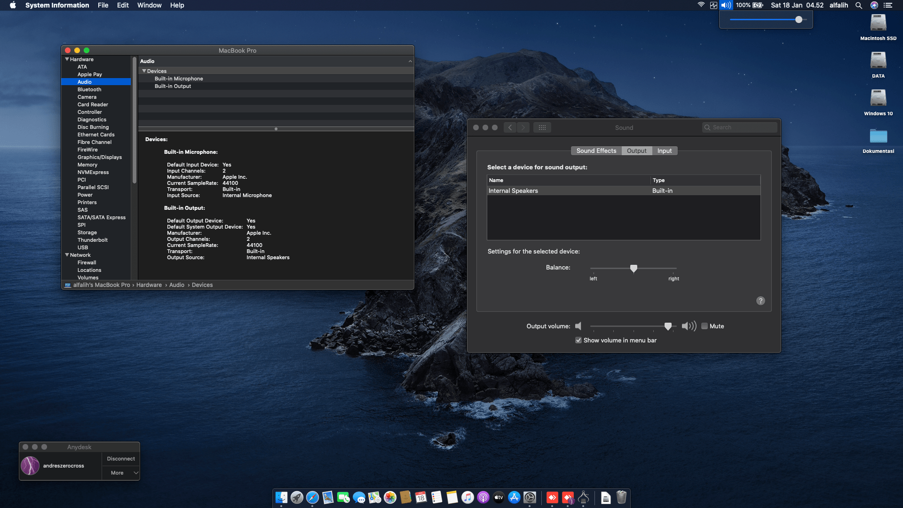Open the Edit menu
The width and height of the screenshot is (903, 508).
pos(123,5)
